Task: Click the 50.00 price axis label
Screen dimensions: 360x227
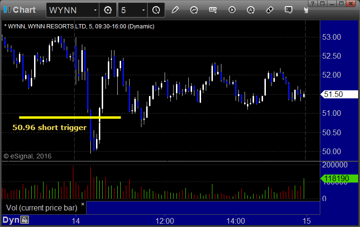Action: pyautogui.click(x=332, y=151)
